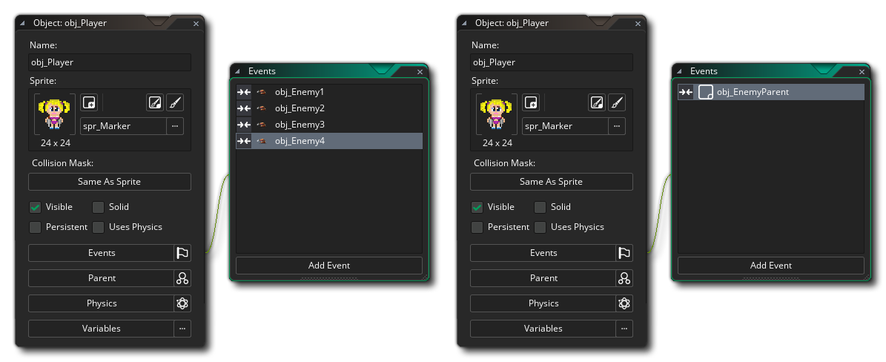The image size is (886, 362).
Task: Click the edit sprite icon in left object panel
Action: (x=154, y=102)
